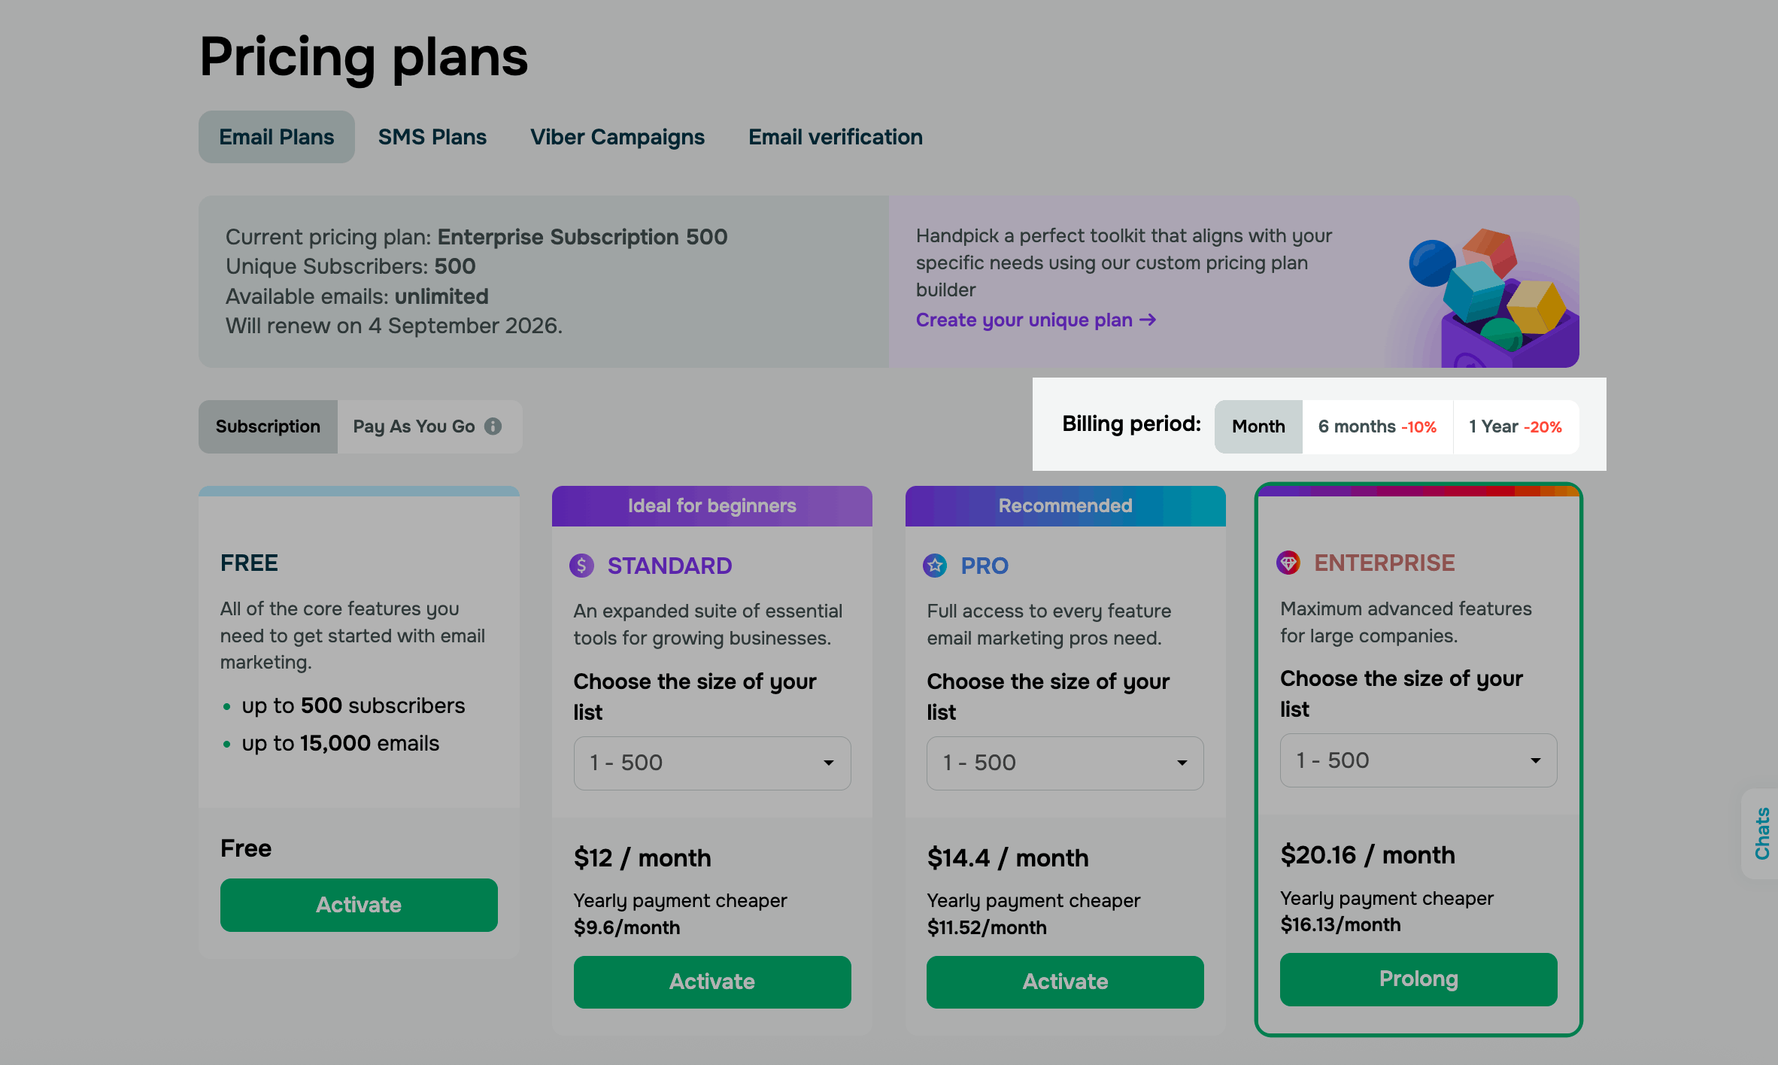Expand the Pro plan list size dropdown
The image size is (1778, 1065).
point(1065,763)
